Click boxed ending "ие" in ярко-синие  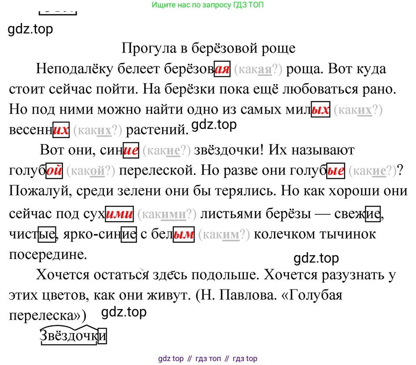pyautogui.click(x=129, y=234)
